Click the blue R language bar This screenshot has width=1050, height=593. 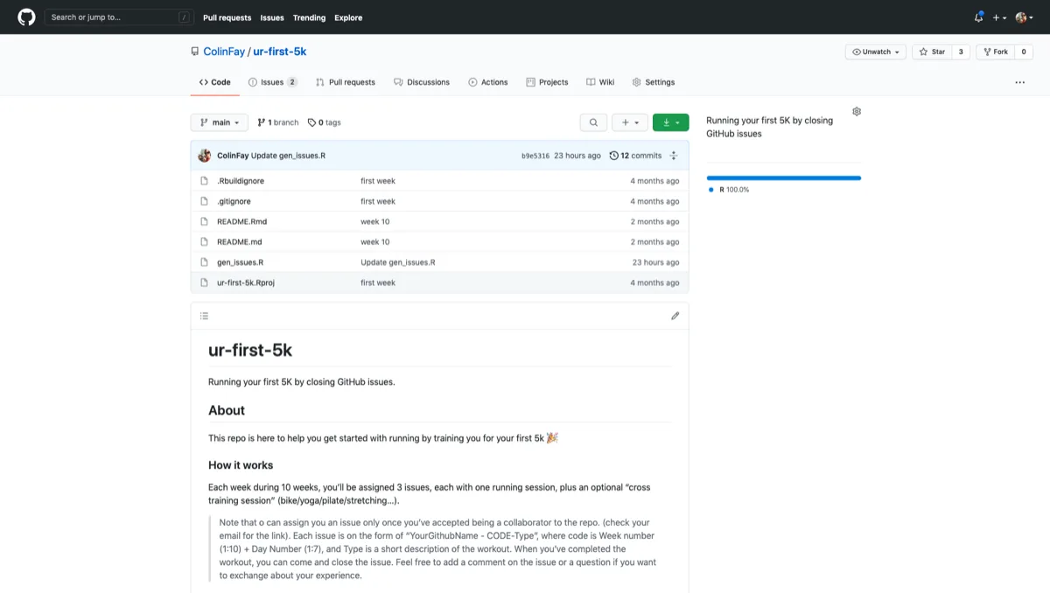[783, 178]
